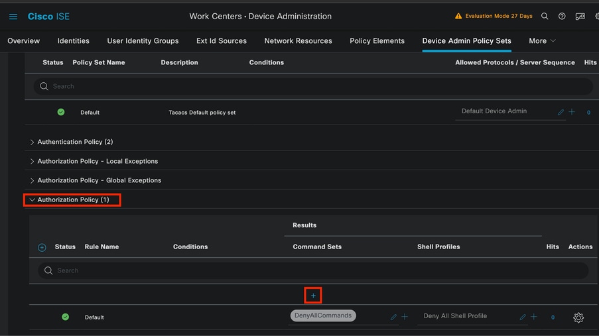Image resolution: width=599 pixels, height=336 pixels.
Task: Toggle the Default policy set status checkmark
Action: coord(61,112)
